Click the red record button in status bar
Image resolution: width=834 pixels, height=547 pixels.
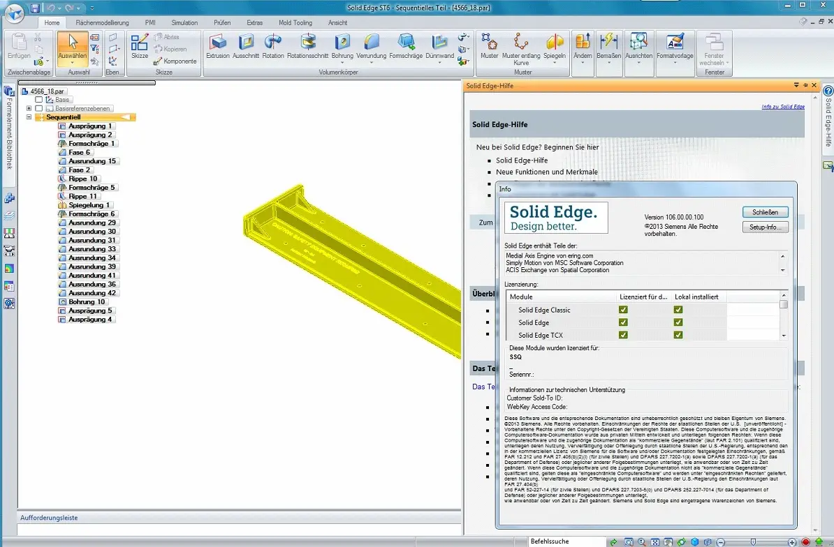(805, 542)
